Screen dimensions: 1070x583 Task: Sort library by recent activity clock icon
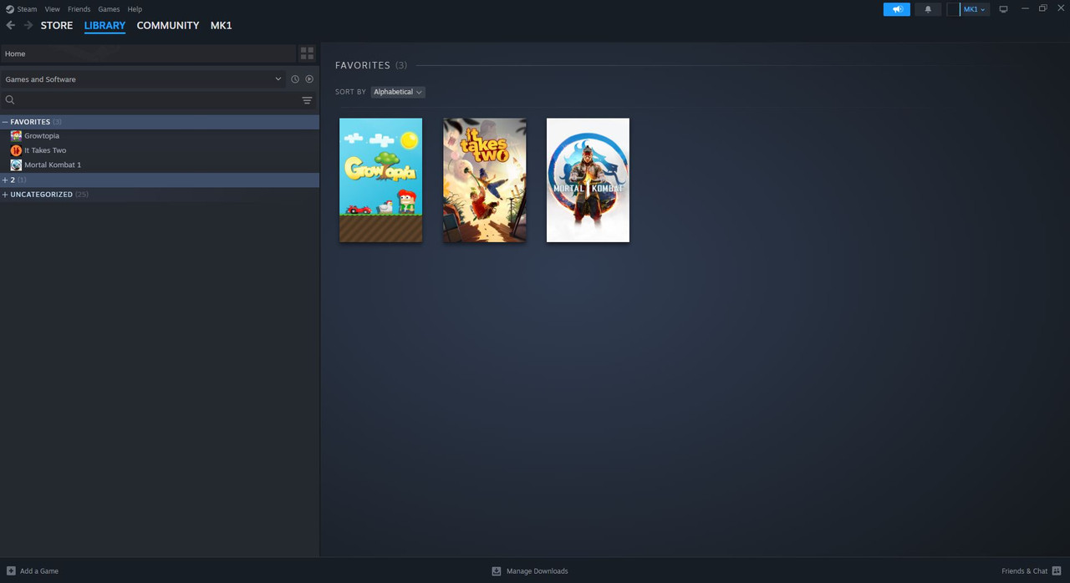[295, 79]
